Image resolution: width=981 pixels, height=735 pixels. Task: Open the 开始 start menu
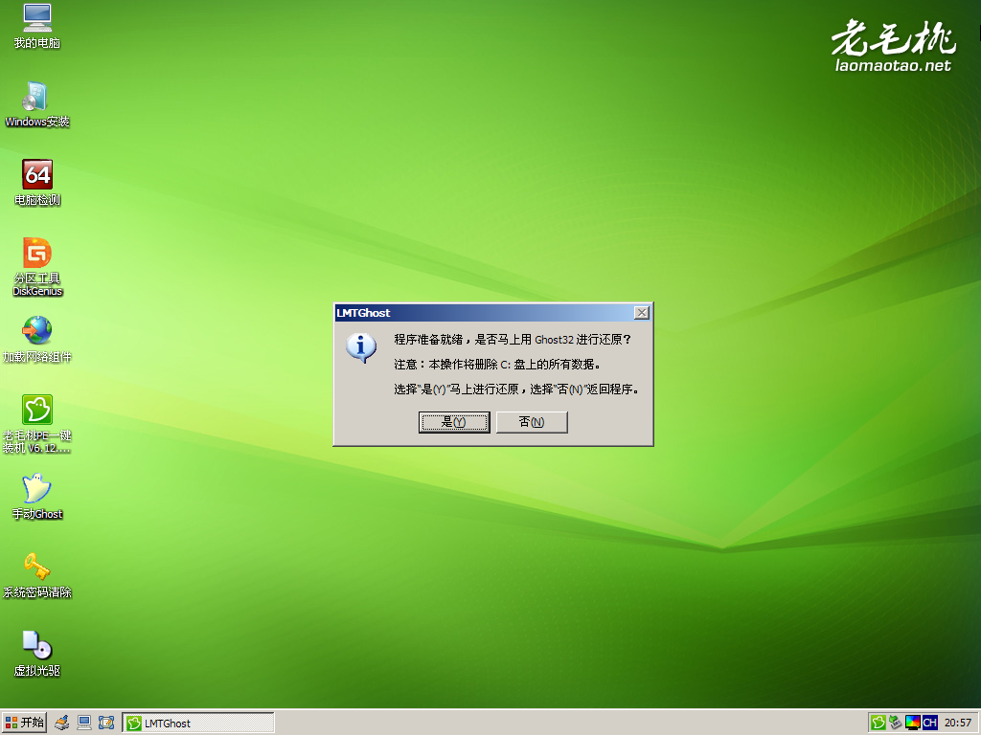tap(24, 723)
